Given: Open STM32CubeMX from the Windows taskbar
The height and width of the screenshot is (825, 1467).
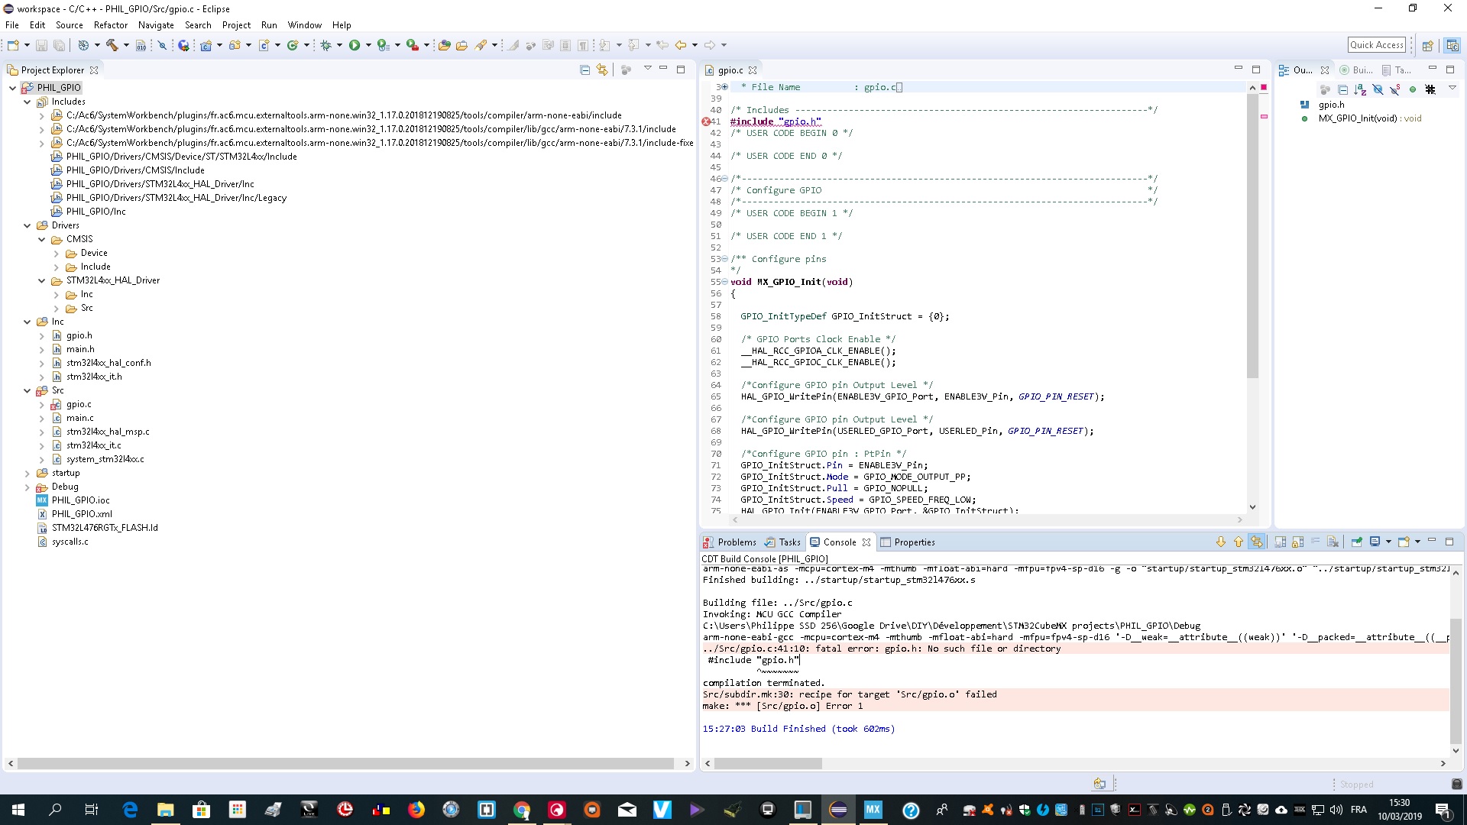Looking at the screenshot, I should pos(873,810).
